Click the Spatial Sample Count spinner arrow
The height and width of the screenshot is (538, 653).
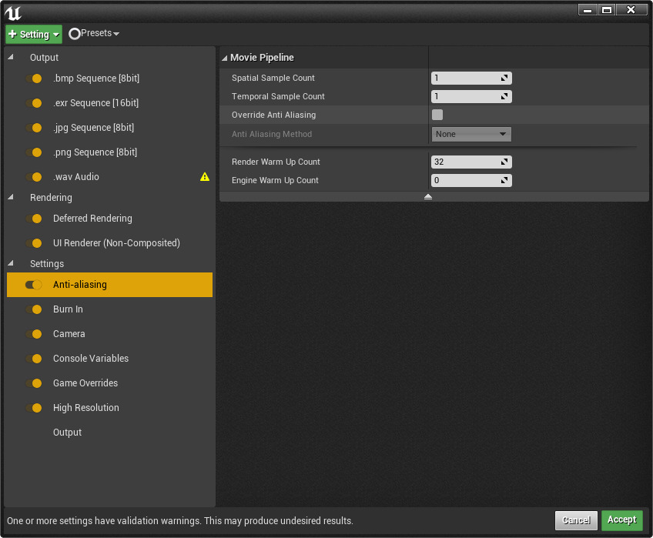coord(504,79)
